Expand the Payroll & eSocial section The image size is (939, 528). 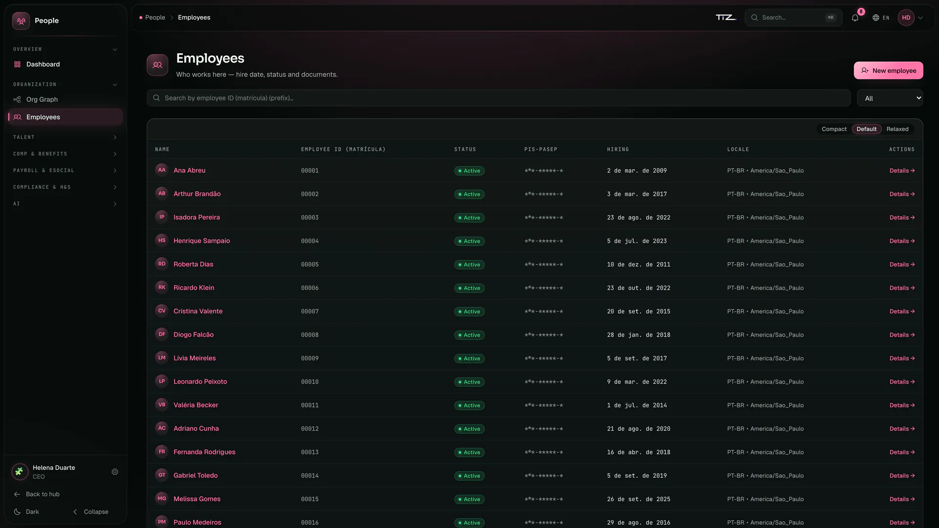[65, 171]
